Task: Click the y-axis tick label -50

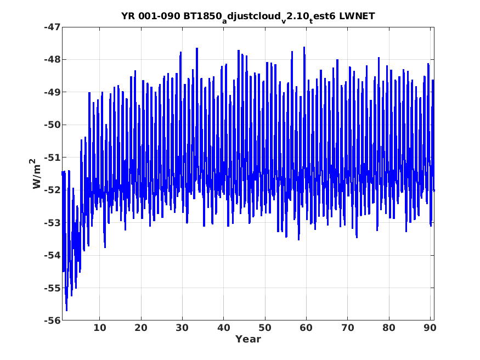Action: 52,125
